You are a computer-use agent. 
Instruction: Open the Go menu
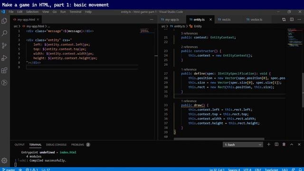pyautogui.click(x=55, y=12)
